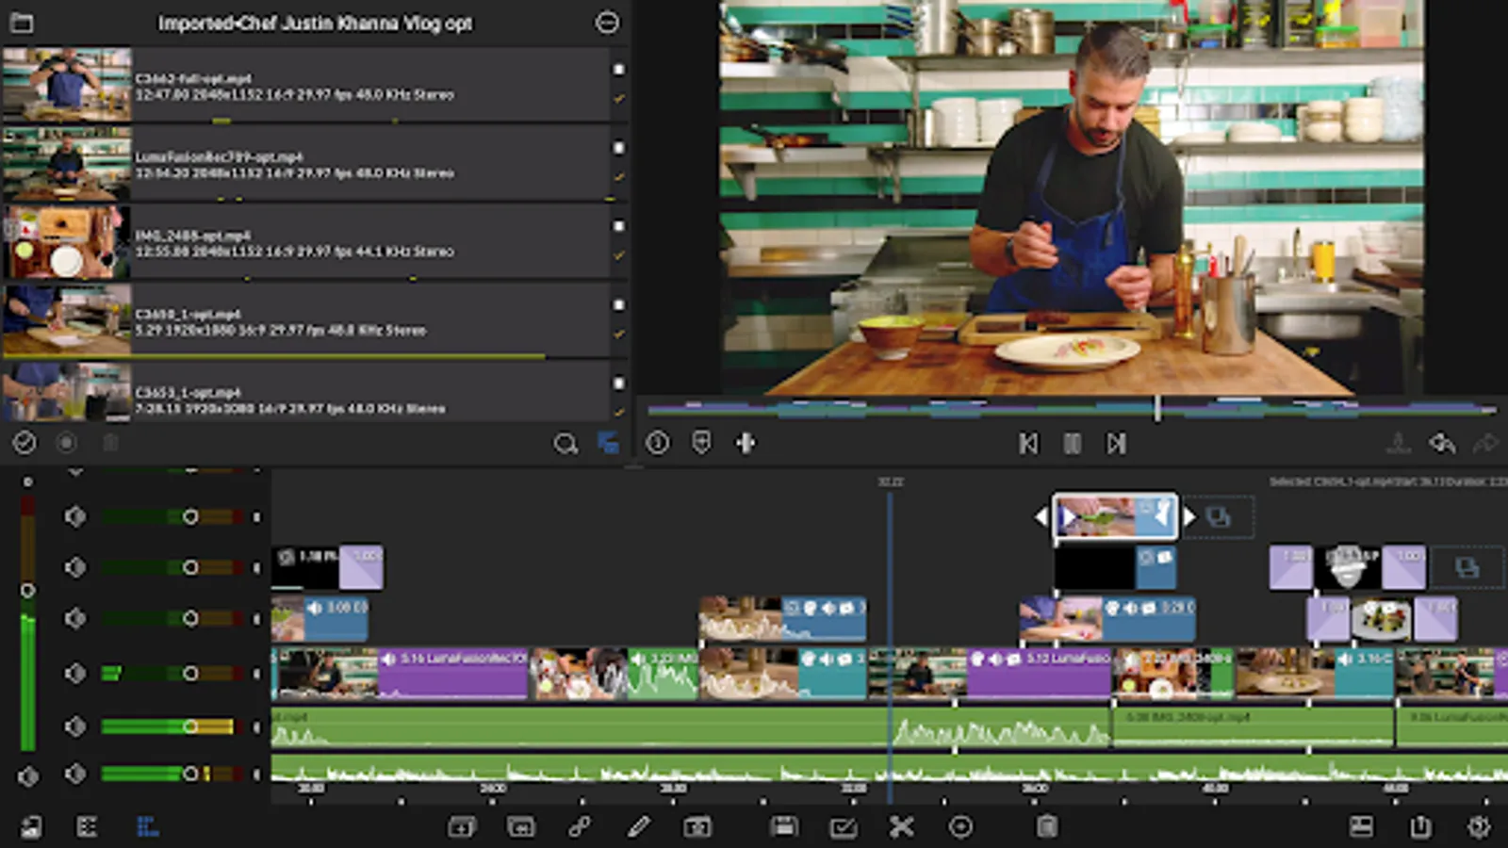
Task: Select the purple 5:16 LumaFusionRec timeline clip
Action: coord(452,673)
